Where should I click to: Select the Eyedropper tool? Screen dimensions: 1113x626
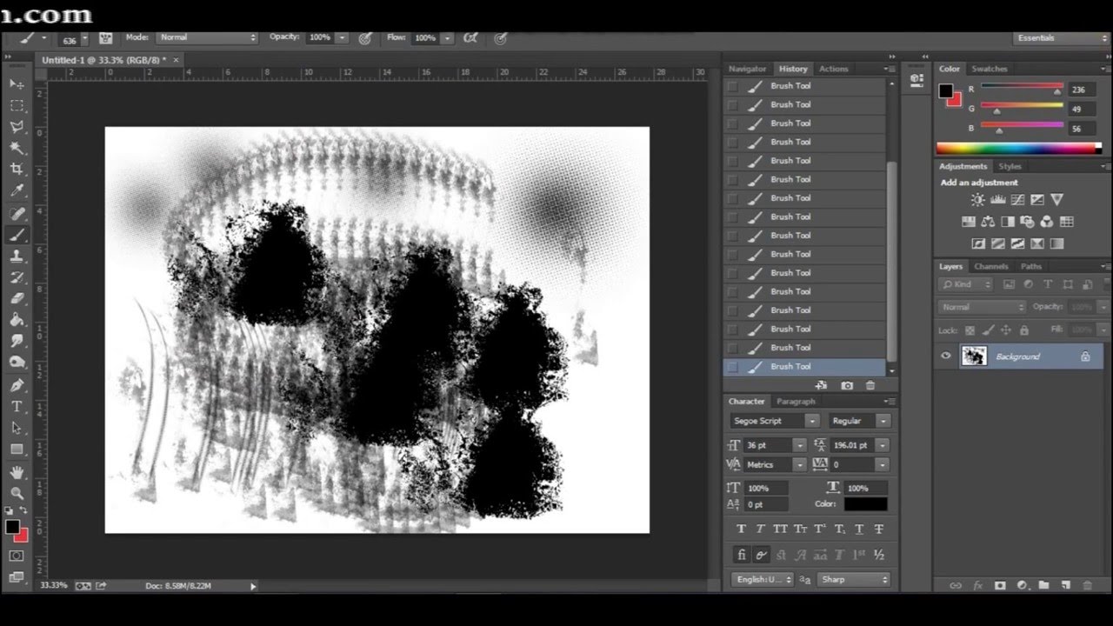[x=17, y=191]
